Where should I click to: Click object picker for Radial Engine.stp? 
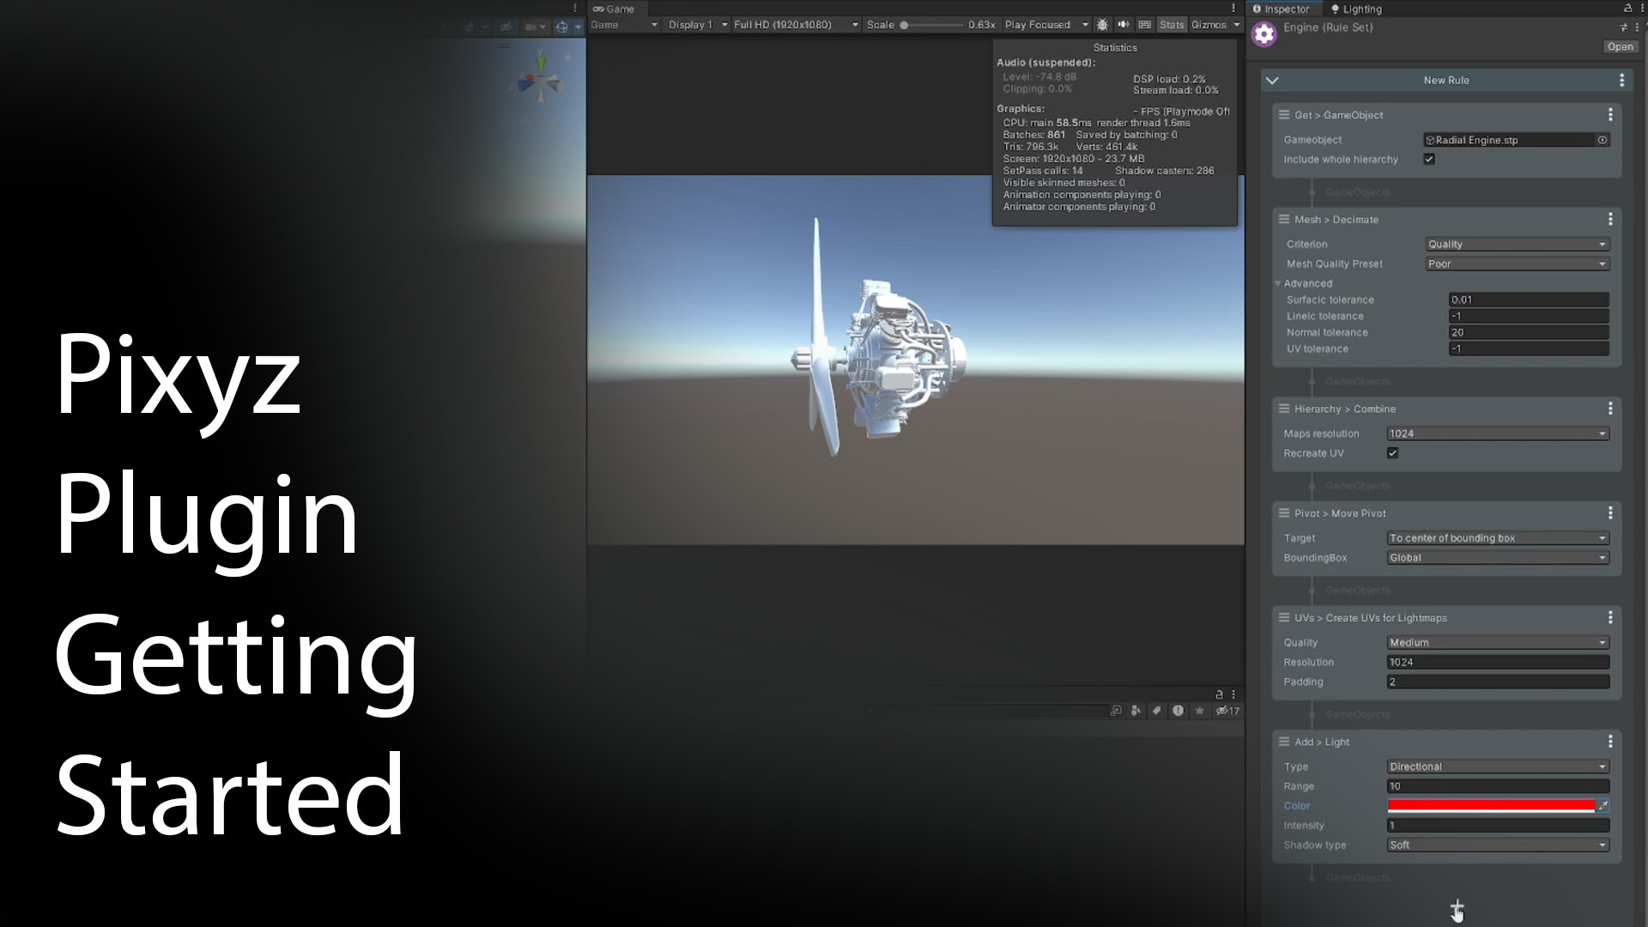(x=1602, y=140)
